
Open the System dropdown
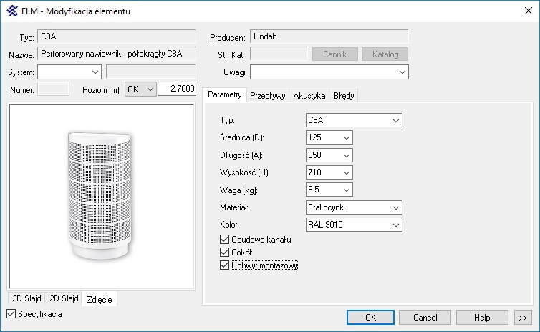pos(69,72)
